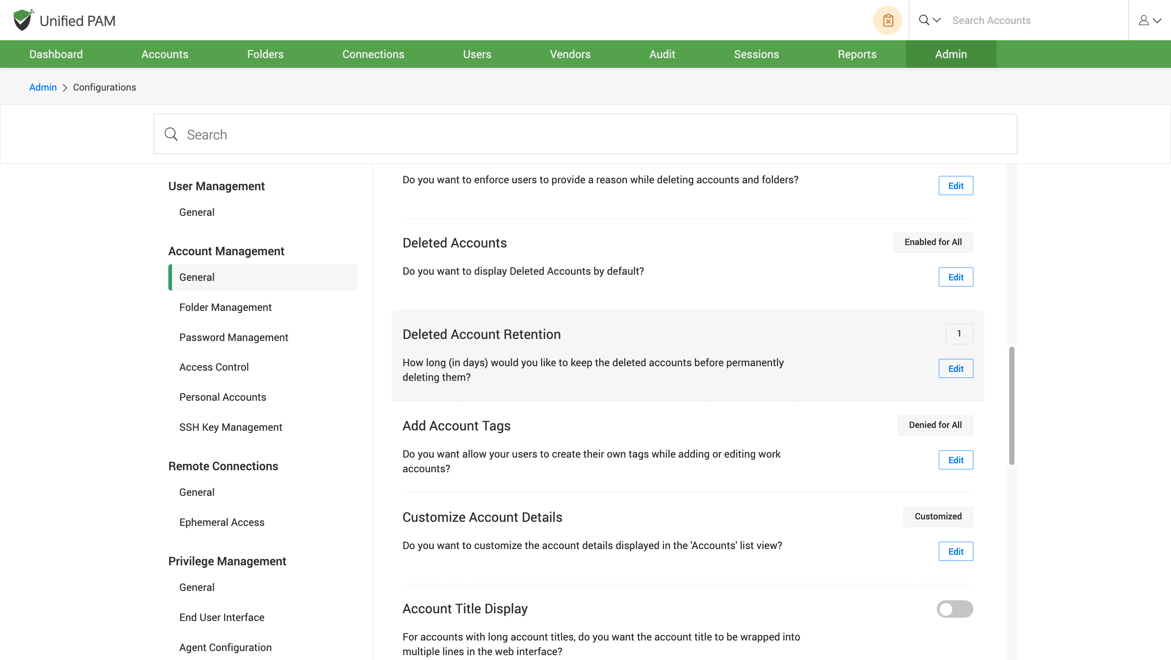Edit the Deleted Account Retention setting
1171x660 pixels.
pos(955,368)
